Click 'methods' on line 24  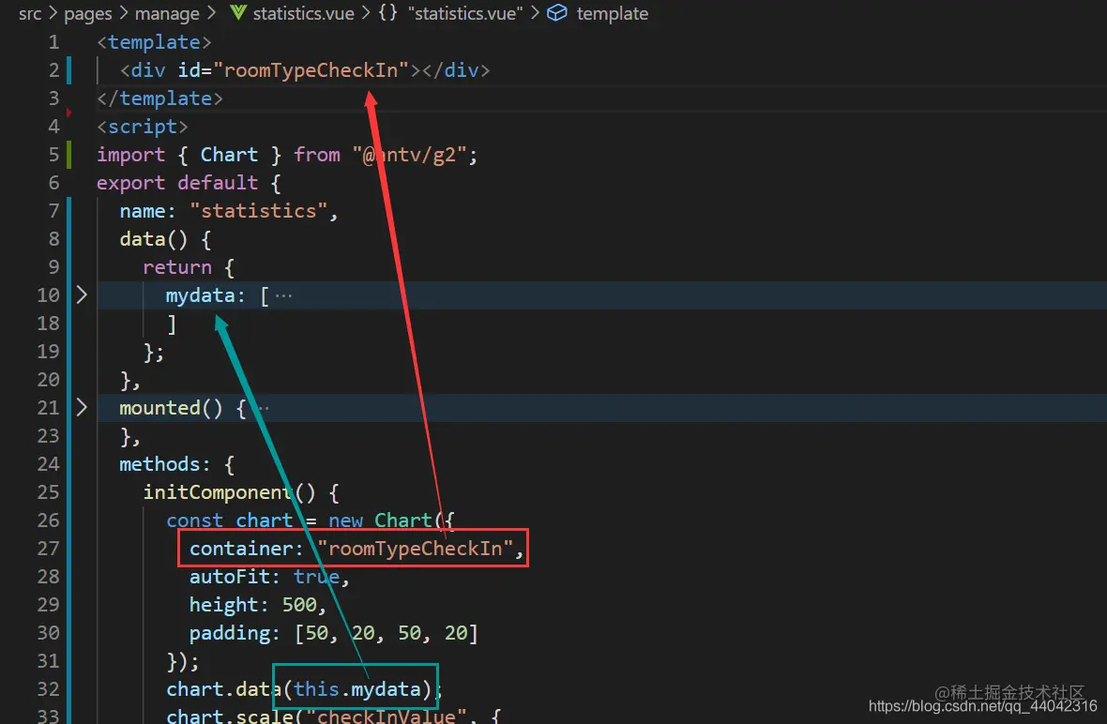[x=159, y=464]
